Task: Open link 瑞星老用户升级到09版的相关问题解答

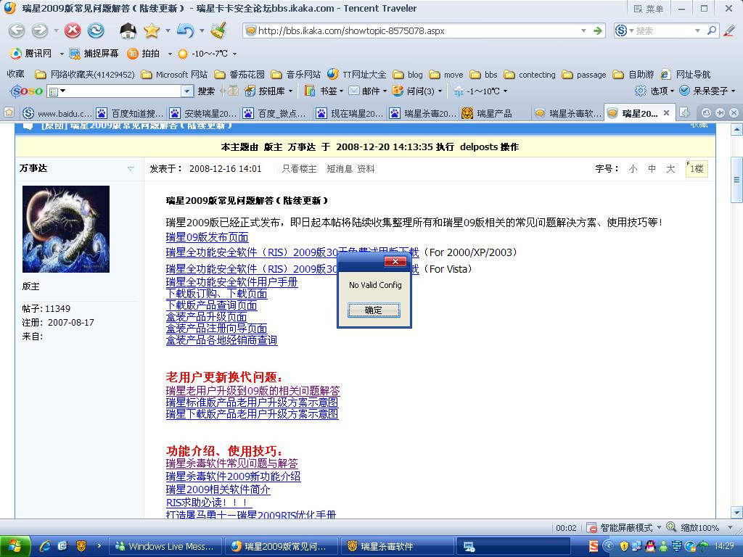Action: [x=253, y=391]
